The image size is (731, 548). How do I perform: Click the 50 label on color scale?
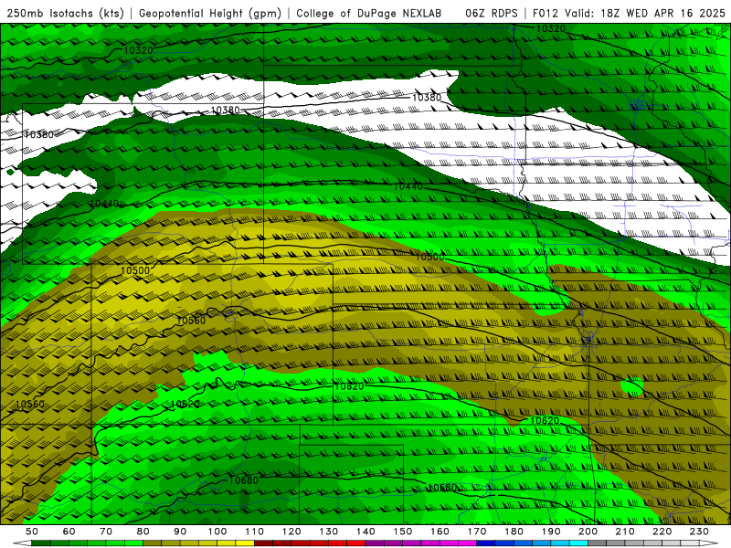click(32, 532)
